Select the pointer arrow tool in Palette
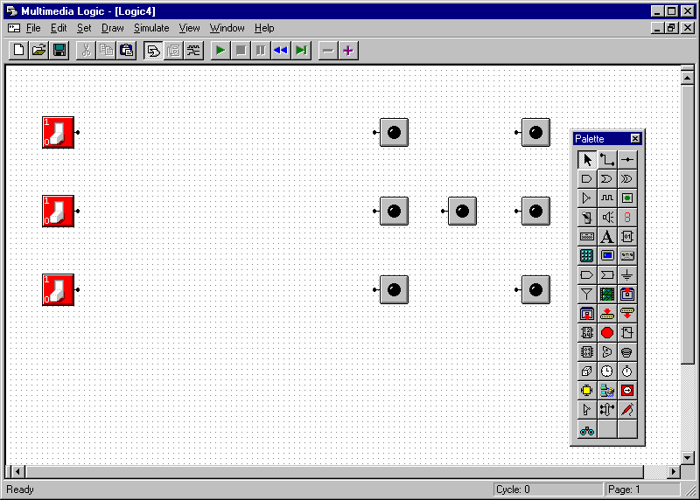The width and height of the screenshot is (700, 500). click(587, 159)
